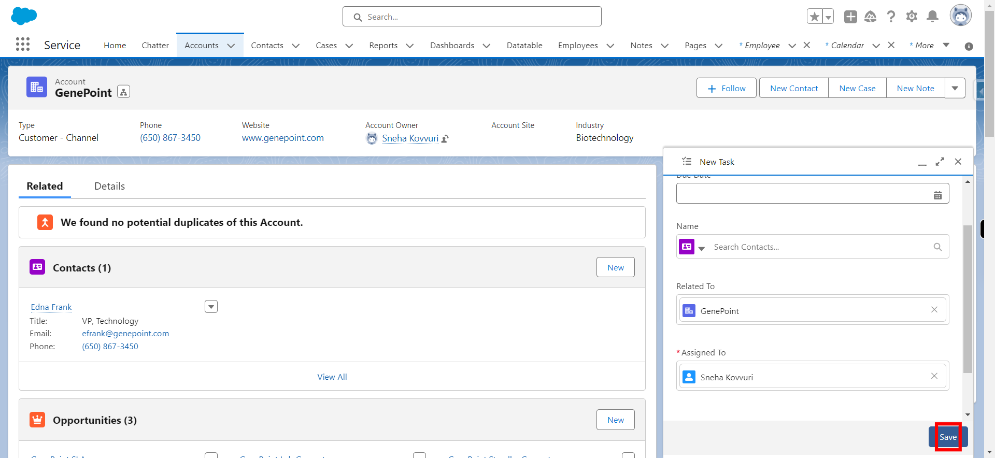This screenshot has width=995, height=458.
Task: Expand the Accounts tab dropdown
Action: [231, 46]
